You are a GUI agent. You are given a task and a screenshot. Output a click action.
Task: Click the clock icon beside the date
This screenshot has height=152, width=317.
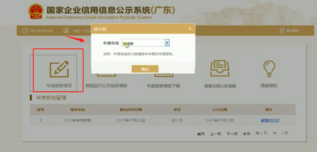tap(25, 31)
